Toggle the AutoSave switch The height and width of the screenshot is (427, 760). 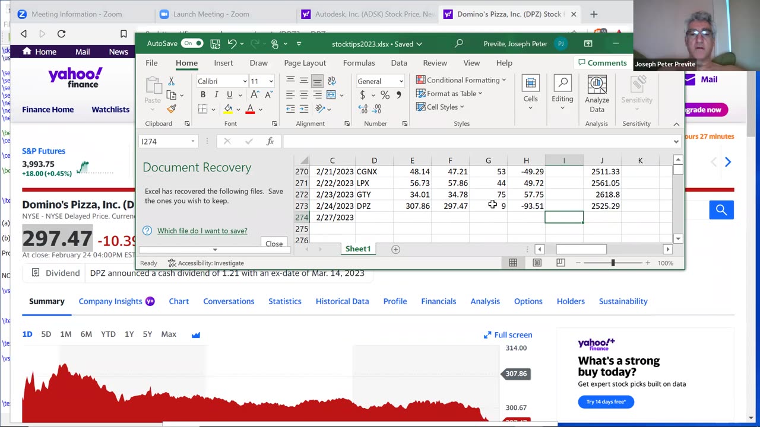pos(192,43)
